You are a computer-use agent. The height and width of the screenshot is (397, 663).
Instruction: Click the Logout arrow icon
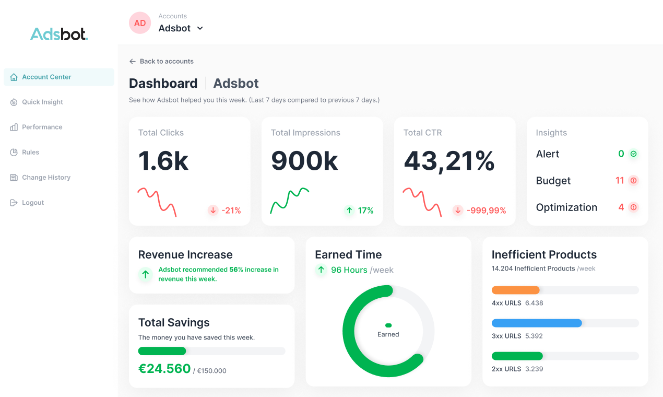[14, 203]
